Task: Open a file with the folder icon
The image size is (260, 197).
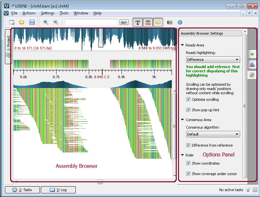Action: (22, 22)
